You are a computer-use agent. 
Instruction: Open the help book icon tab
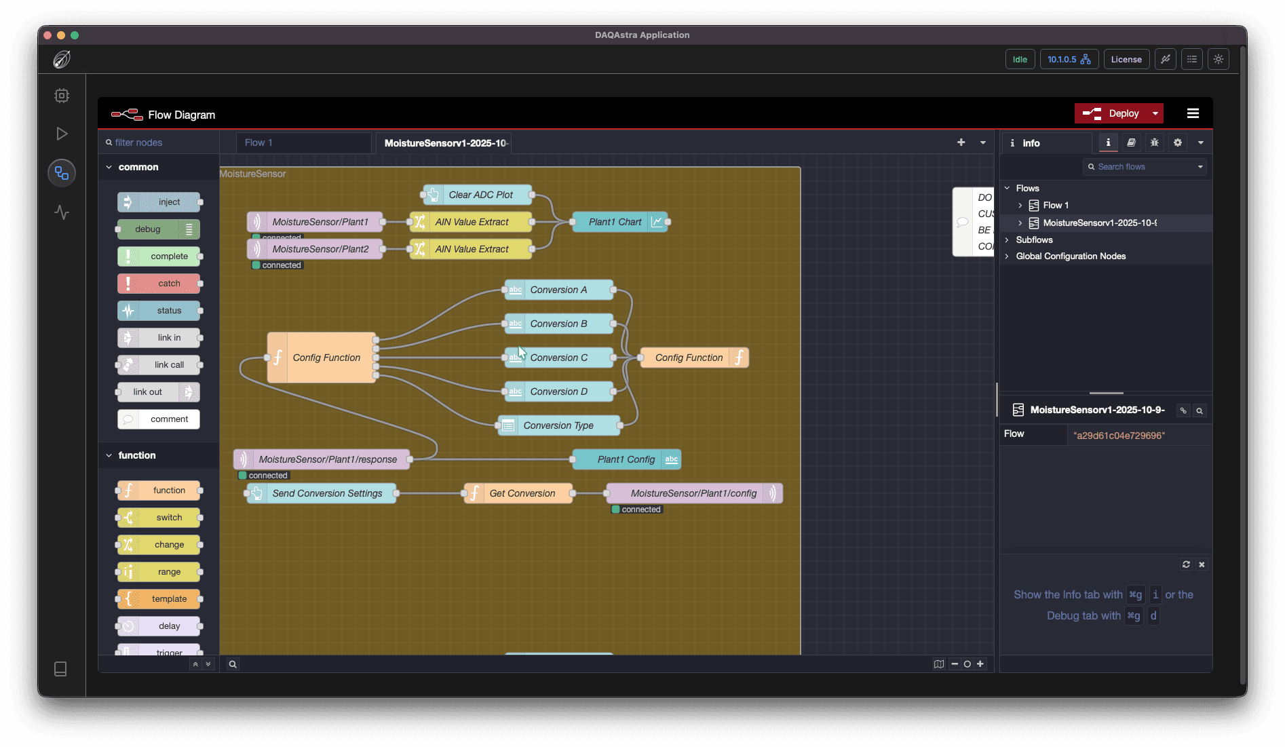click(1131, 142)
